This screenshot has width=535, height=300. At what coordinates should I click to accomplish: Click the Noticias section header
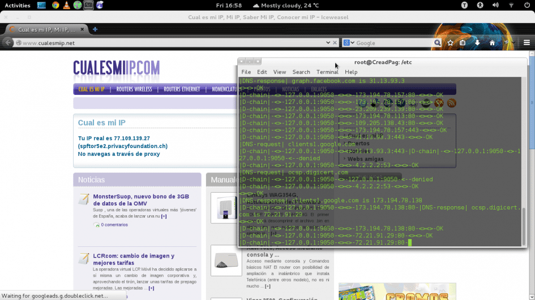[x=137, y=180]
